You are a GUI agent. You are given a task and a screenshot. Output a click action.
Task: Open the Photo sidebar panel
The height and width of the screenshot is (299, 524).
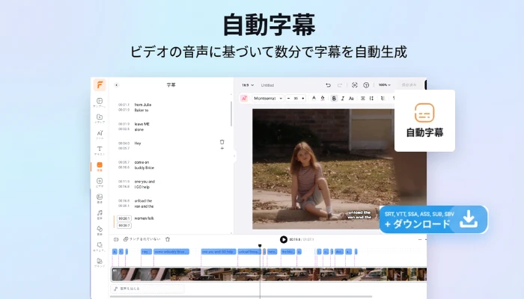tap(100, 199)
